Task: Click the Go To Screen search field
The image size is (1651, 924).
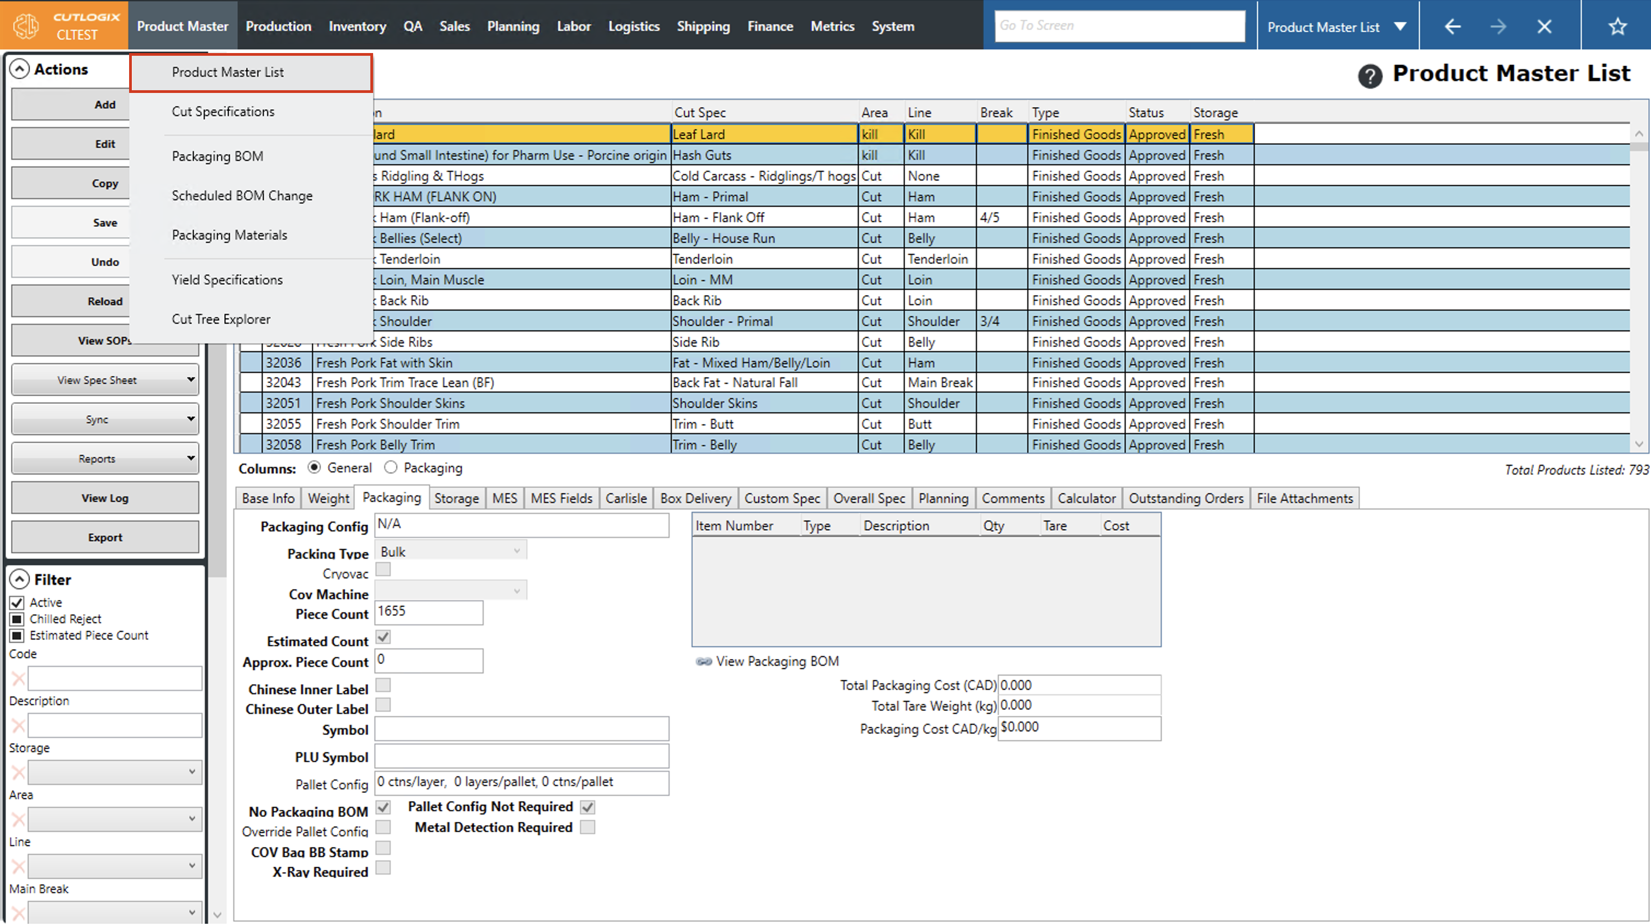Action: click(x=1119, y=26)
